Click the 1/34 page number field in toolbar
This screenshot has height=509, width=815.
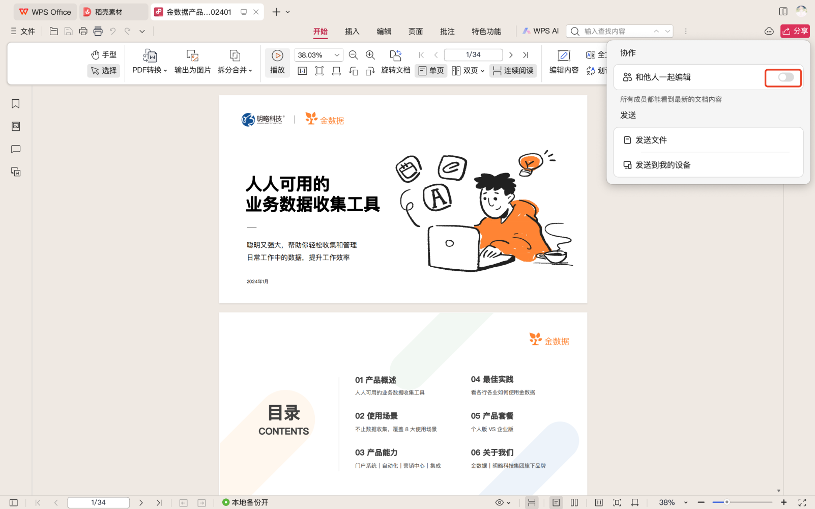pyautogui.click(x=473, y=55)
